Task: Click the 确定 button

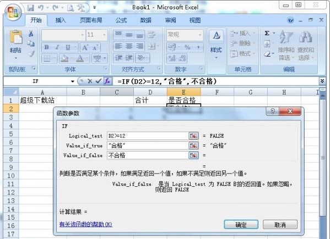Action: click(241, 225)
